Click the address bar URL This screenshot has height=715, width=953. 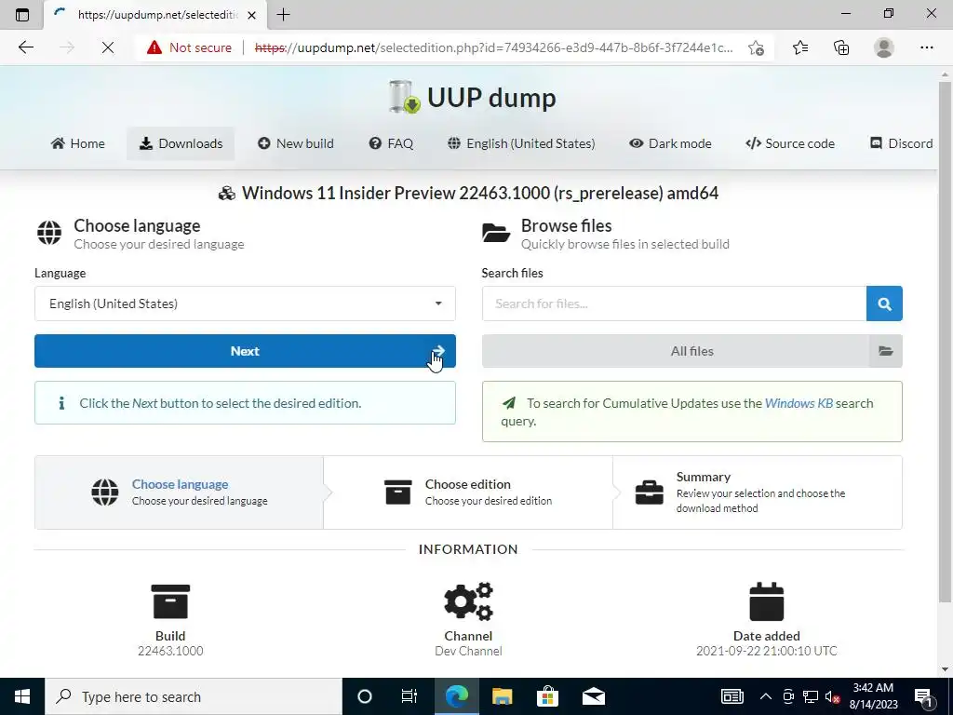tap(493, 47)
